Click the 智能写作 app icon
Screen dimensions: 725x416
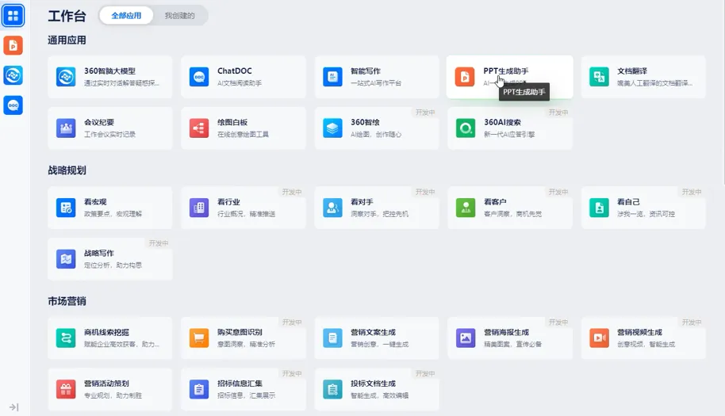332,77
